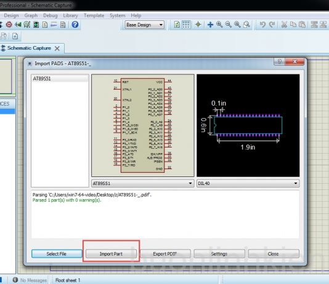Click the wire autorouter icon in second row

tap(4, 36)
